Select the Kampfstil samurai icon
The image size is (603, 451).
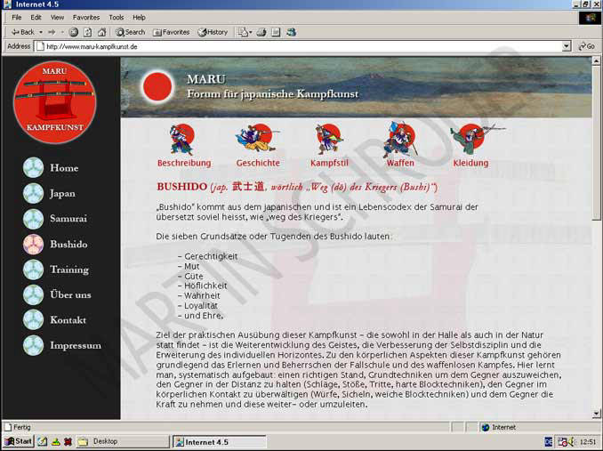tap(329, 140)
